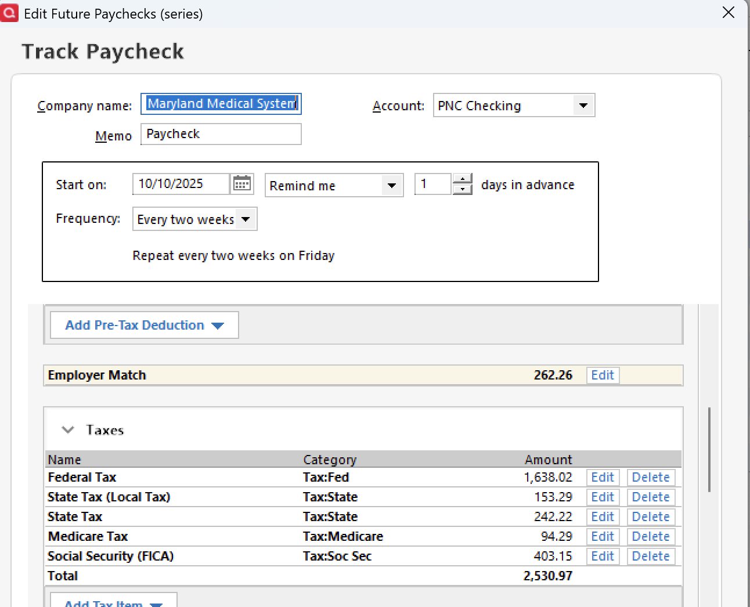This screenshot has height=607, width=750.
Task: Click the Start on date field
Action: (x=181, y=184)
